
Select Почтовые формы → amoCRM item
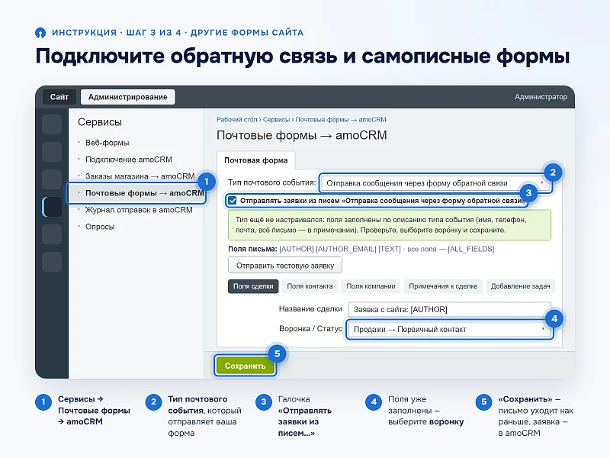136,193
